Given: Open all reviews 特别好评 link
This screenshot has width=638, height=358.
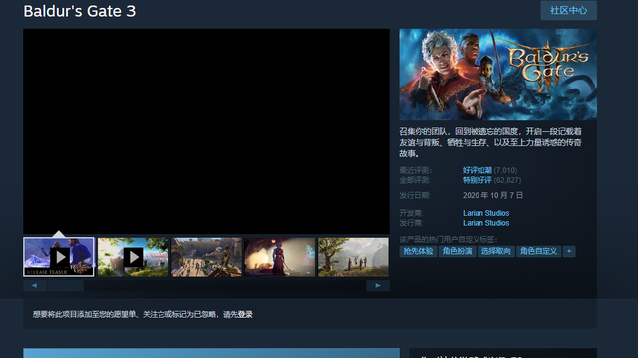Looking at the screenshot, I should coord(478,180).
